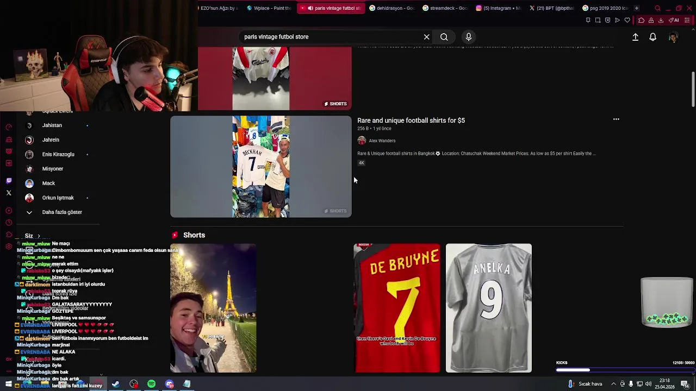
Task: Click the taskbar volume speaker icon
Action: click(648, 384)
